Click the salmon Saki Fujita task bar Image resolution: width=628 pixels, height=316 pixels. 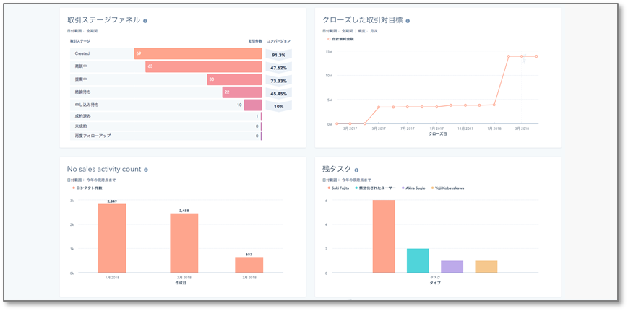point(384,237)
